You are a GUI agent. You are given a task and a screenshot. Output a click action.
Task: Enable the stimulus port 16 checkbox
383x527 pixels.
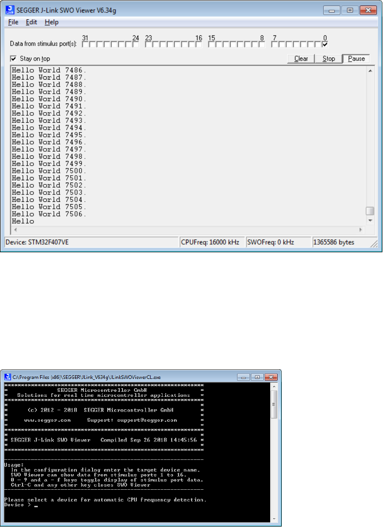coord(199,45)
